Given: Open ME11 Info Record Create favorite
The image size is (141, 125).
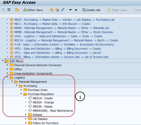Looking at the screenshot, I should coord(52,24).
